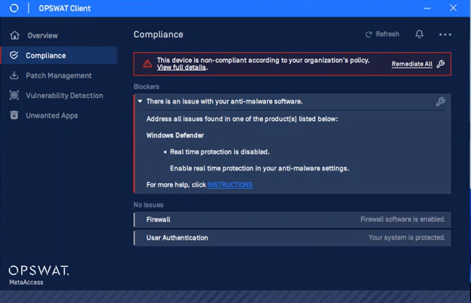Viewport: 471px width, 303px height.
Task: Click 'There is an issue with your anti-malware software.' header
Action: coord(224,102)
